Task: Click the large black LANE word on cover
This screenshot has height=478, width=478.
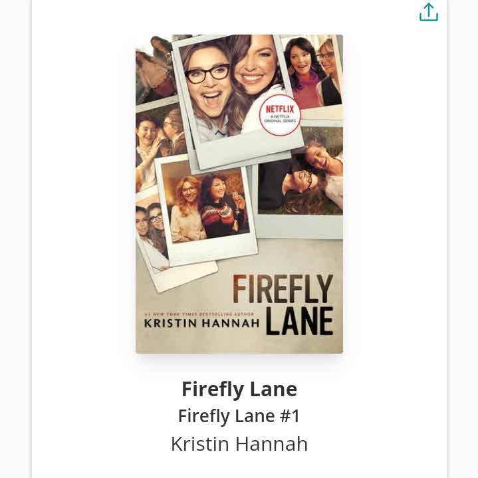Action: pos(300,321)
